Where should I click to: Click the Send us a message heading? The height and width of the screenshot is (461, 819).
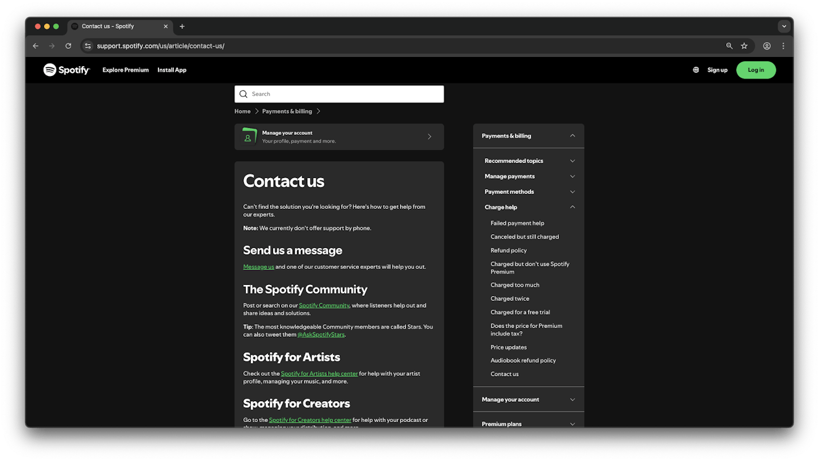[x=293, y=250]
